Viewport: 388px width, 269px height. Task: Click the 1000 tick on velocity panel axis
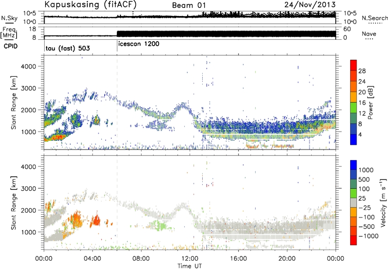pos(28,232)
